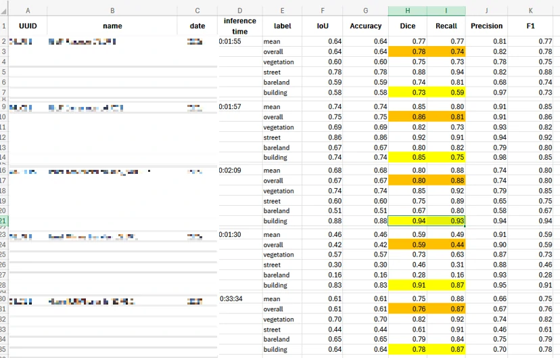Select yellow Recall cell 0.59 in row 7
The width and height of the screenshot is (560, 358).
[446, 93]
